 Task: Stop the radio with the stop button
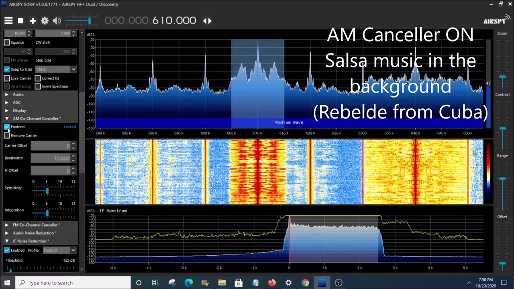coord(20,20)
